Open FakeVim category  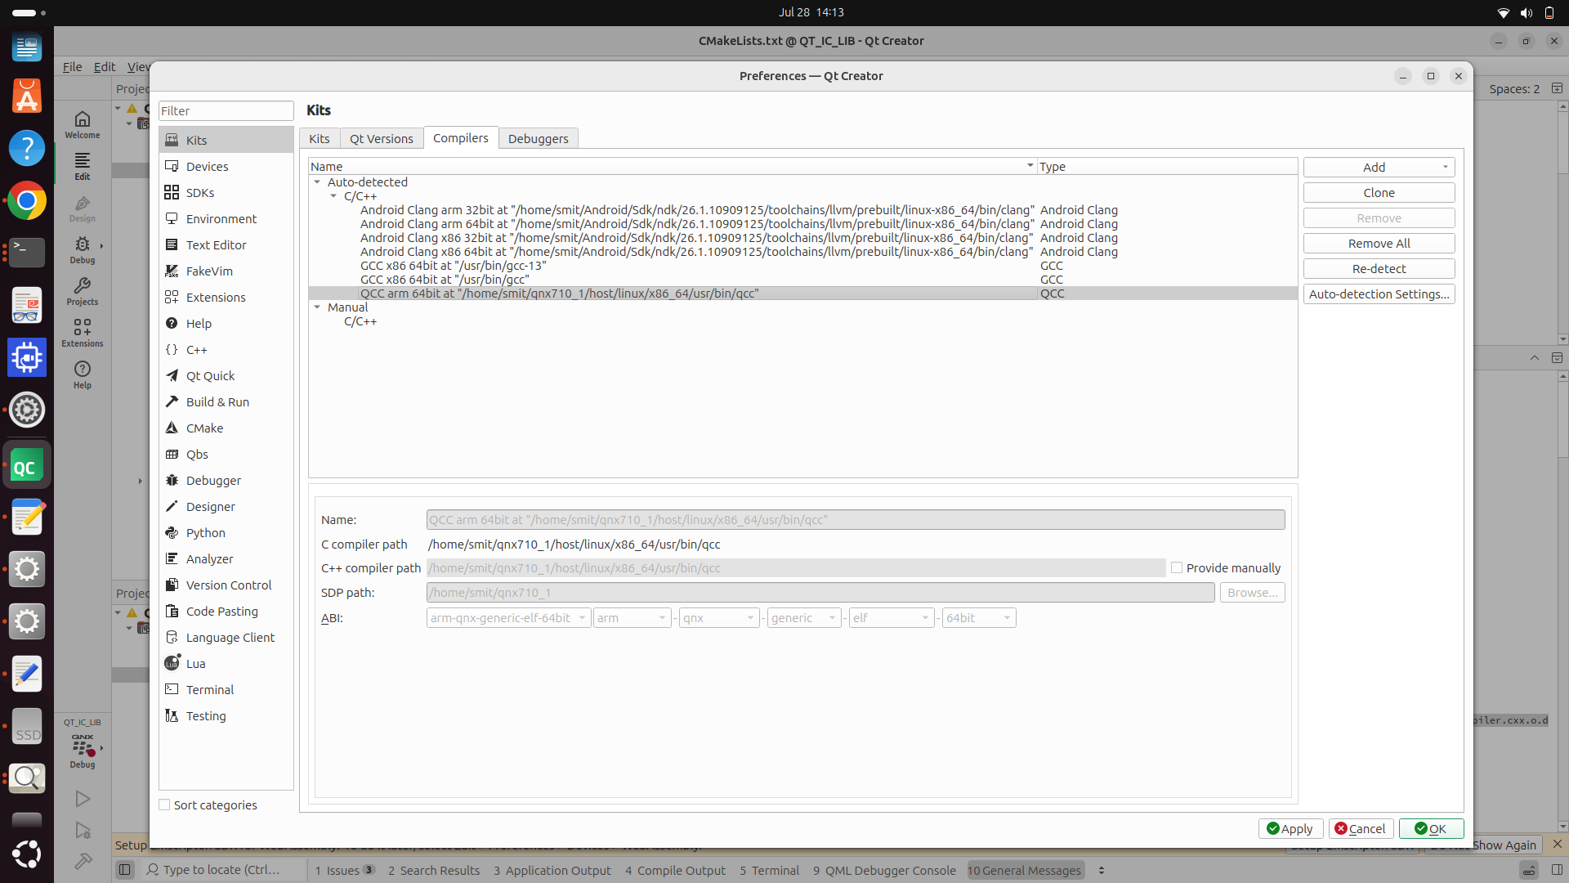click(226, 271)
